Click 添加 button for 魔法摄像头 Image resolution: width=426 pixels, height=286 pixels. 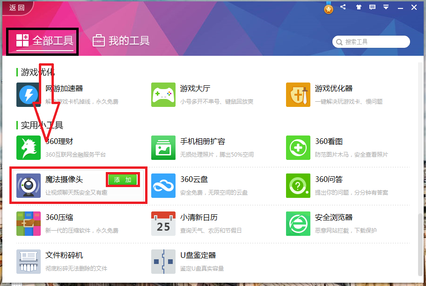123,180
